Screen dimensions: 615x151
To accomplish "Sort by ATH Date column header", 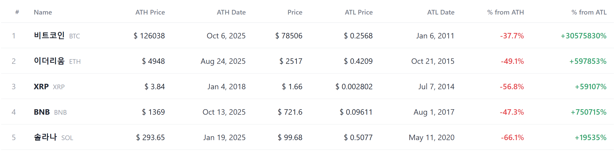I will (x=231, y=12).
